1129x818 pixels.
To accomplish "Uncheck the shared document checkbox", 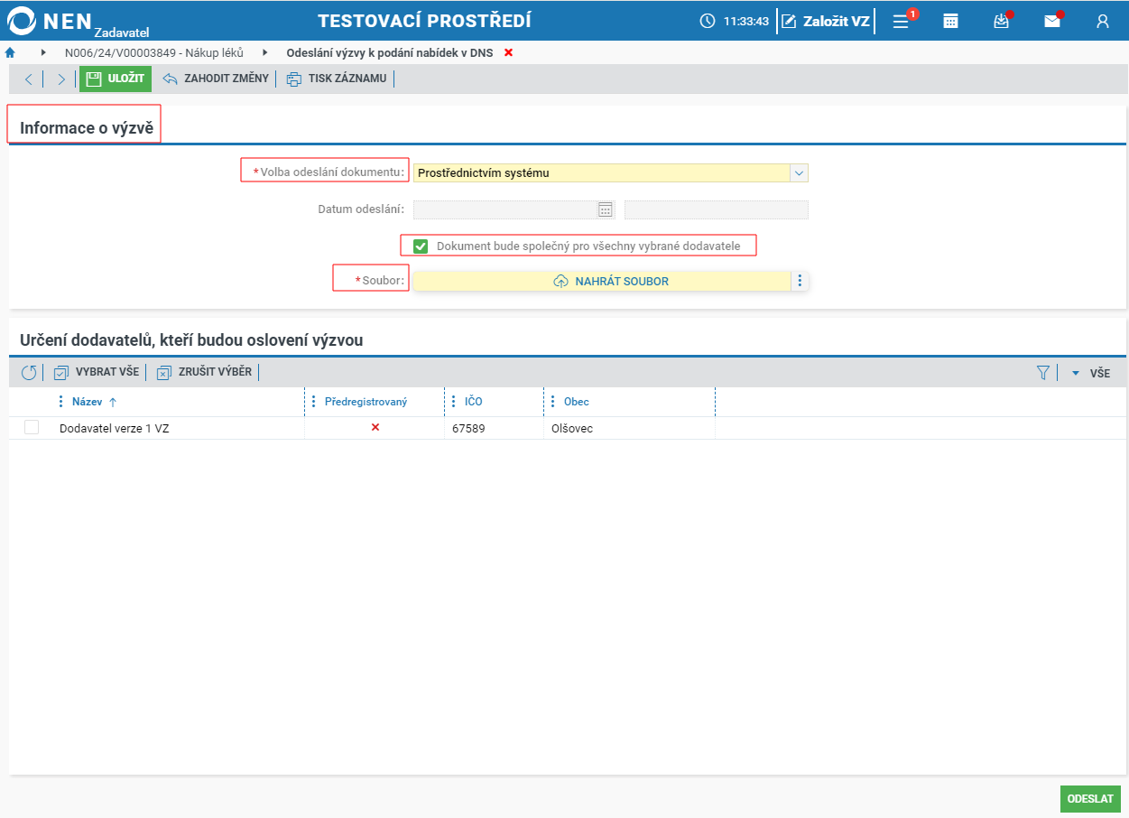I will tap(421, 246).
